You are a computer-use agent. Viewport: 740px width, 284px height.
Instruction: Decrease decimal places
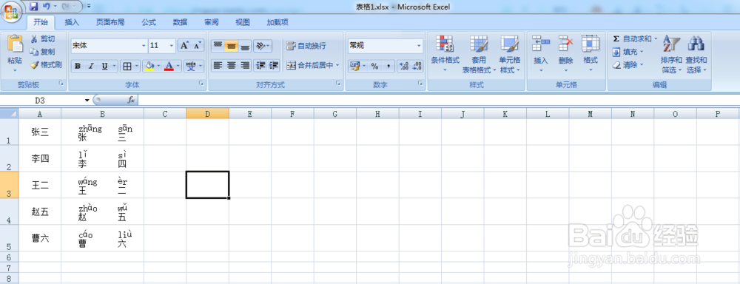[417, 66]
